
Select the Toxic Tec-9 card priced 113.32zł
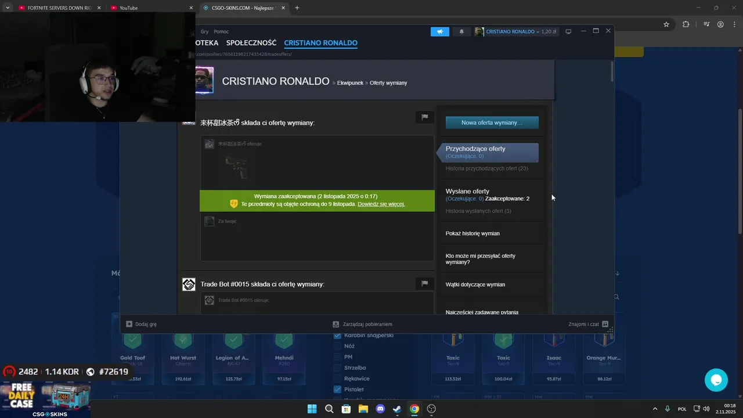(x=453, y=358)
